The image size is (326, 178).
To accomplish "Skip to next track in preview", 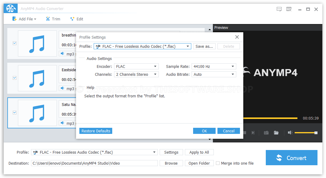I will 253,133.
